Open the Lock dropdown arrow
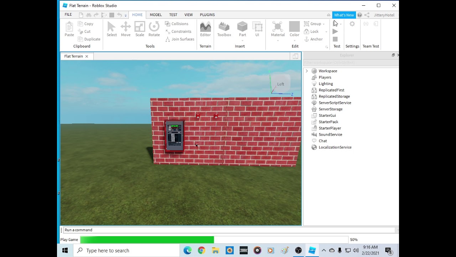This screenshot has width=456, height=257. coord(326,32)
